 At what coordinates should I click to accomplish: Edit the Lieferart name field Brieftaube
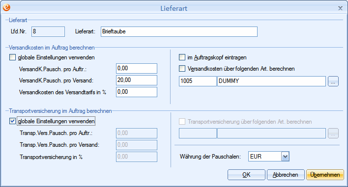pos(179,31)
